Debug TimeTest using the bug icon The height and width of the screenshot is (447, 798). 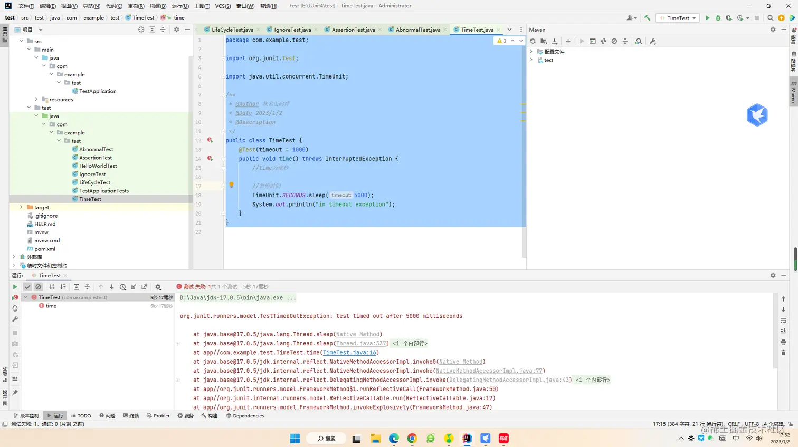click(x=718, y=18)
